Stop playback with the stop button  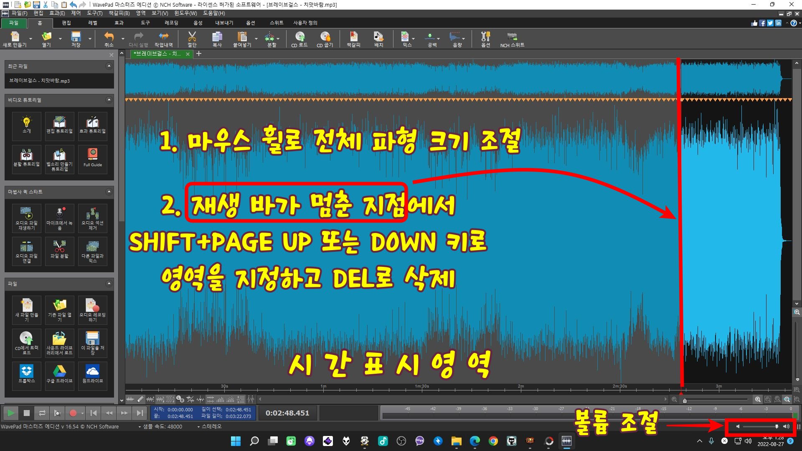tap(27, 413)
